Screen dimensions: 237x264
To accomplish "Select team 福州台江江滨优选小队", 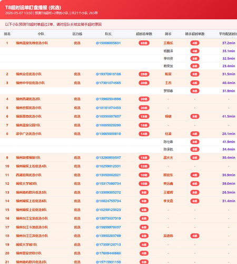I will click(x=32, y=236).
